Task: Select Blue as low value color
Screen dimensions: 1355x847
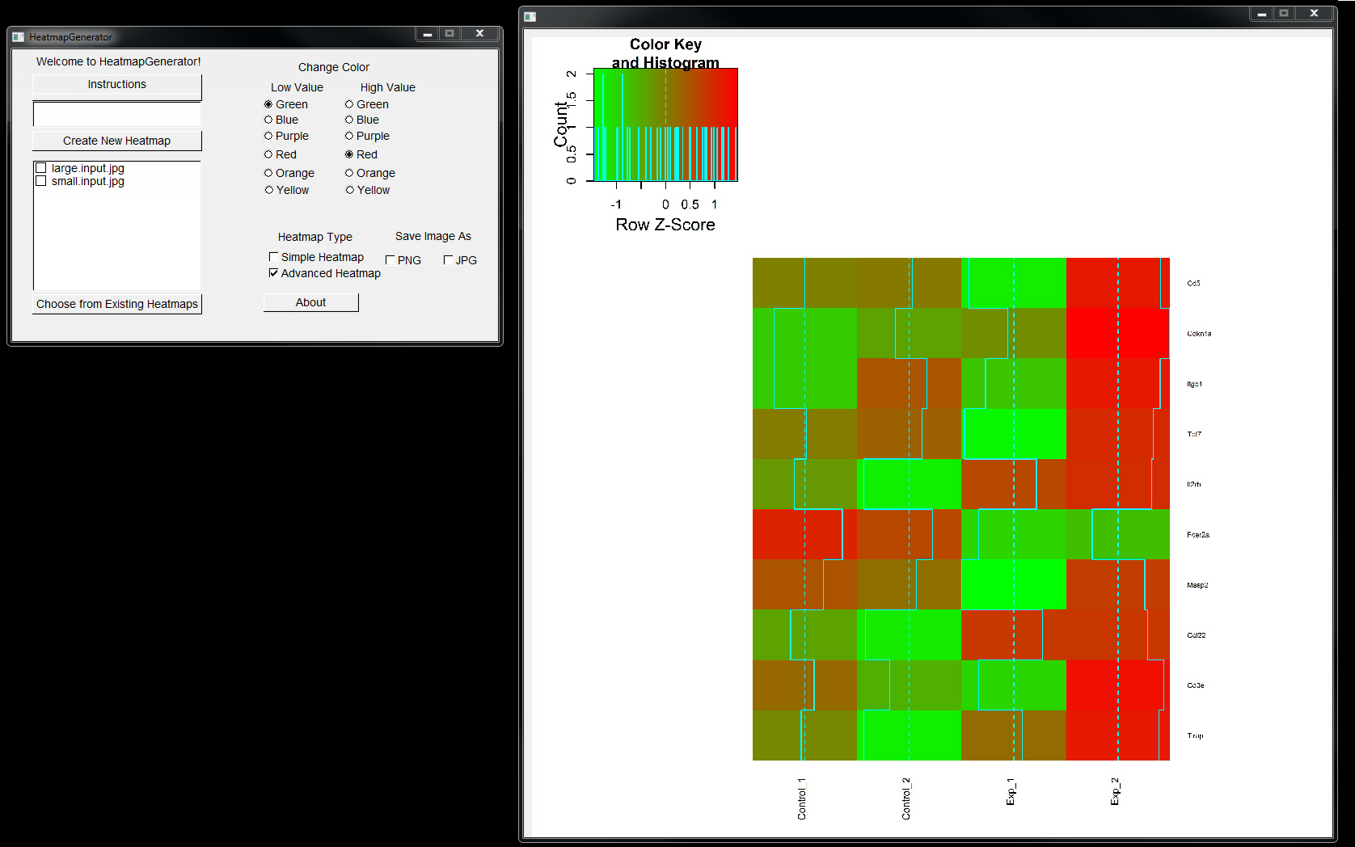Action: click(x=268, y=120)
